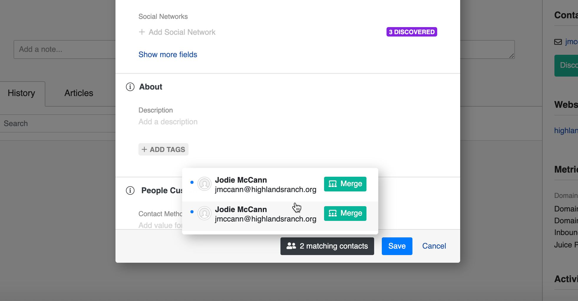
Task: Click the info icon beside People Custom heading
Action: click(x=130, y=191)
